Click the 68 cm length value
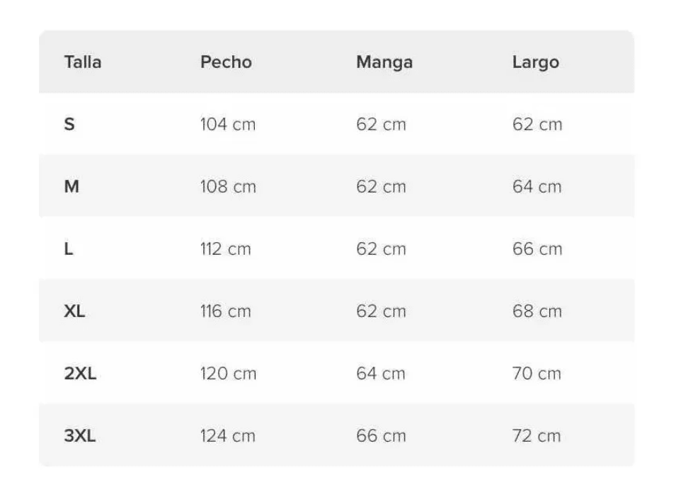Viewport: 681px width, 504px height. click(537, 311)
